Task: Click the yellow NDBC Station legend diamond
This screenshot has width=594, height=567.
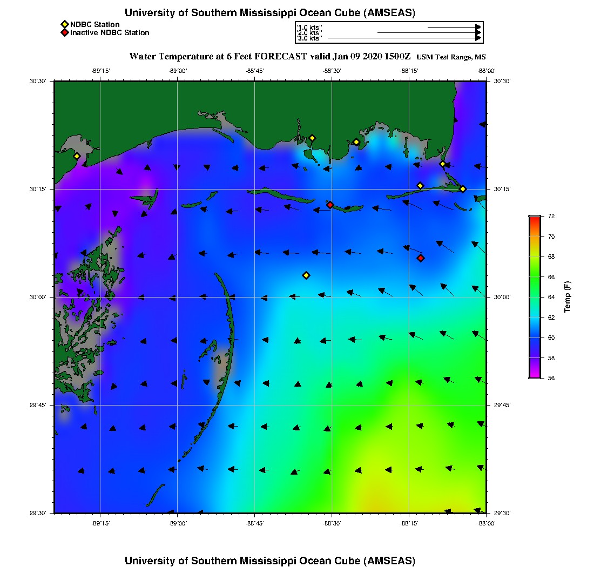Action: (x=65, y=24)
